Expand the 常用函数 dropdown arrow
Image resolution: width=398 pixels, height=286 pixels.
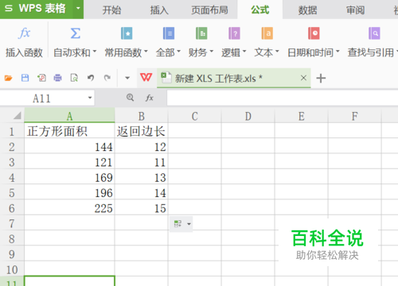[x=146, y=51]
